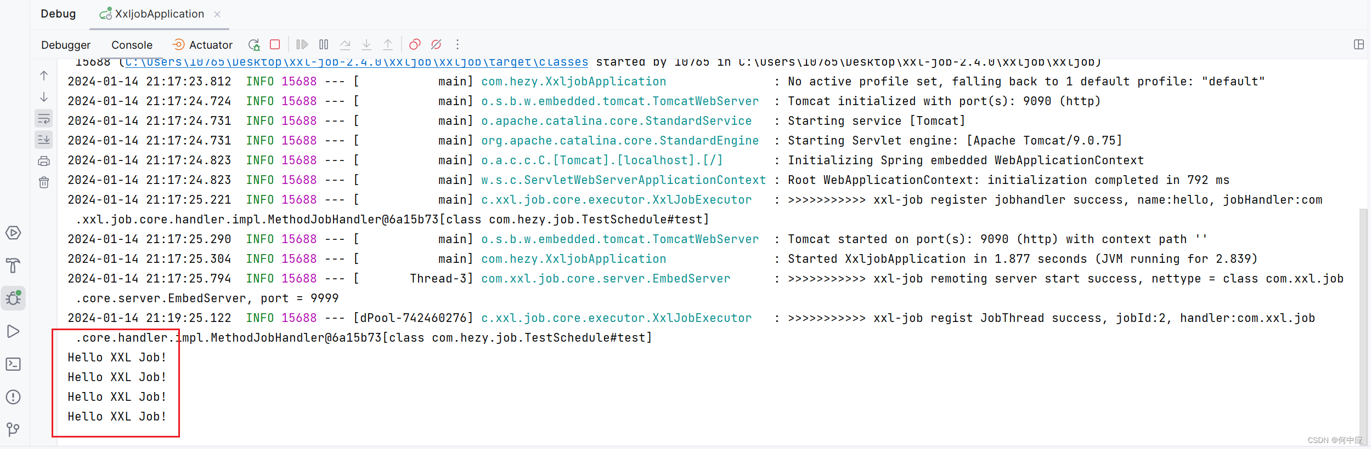Viewport: 1371px width, 449px height.
Task: Open the Run tool window
Action: pyautogui.click(x=13, y=331)
